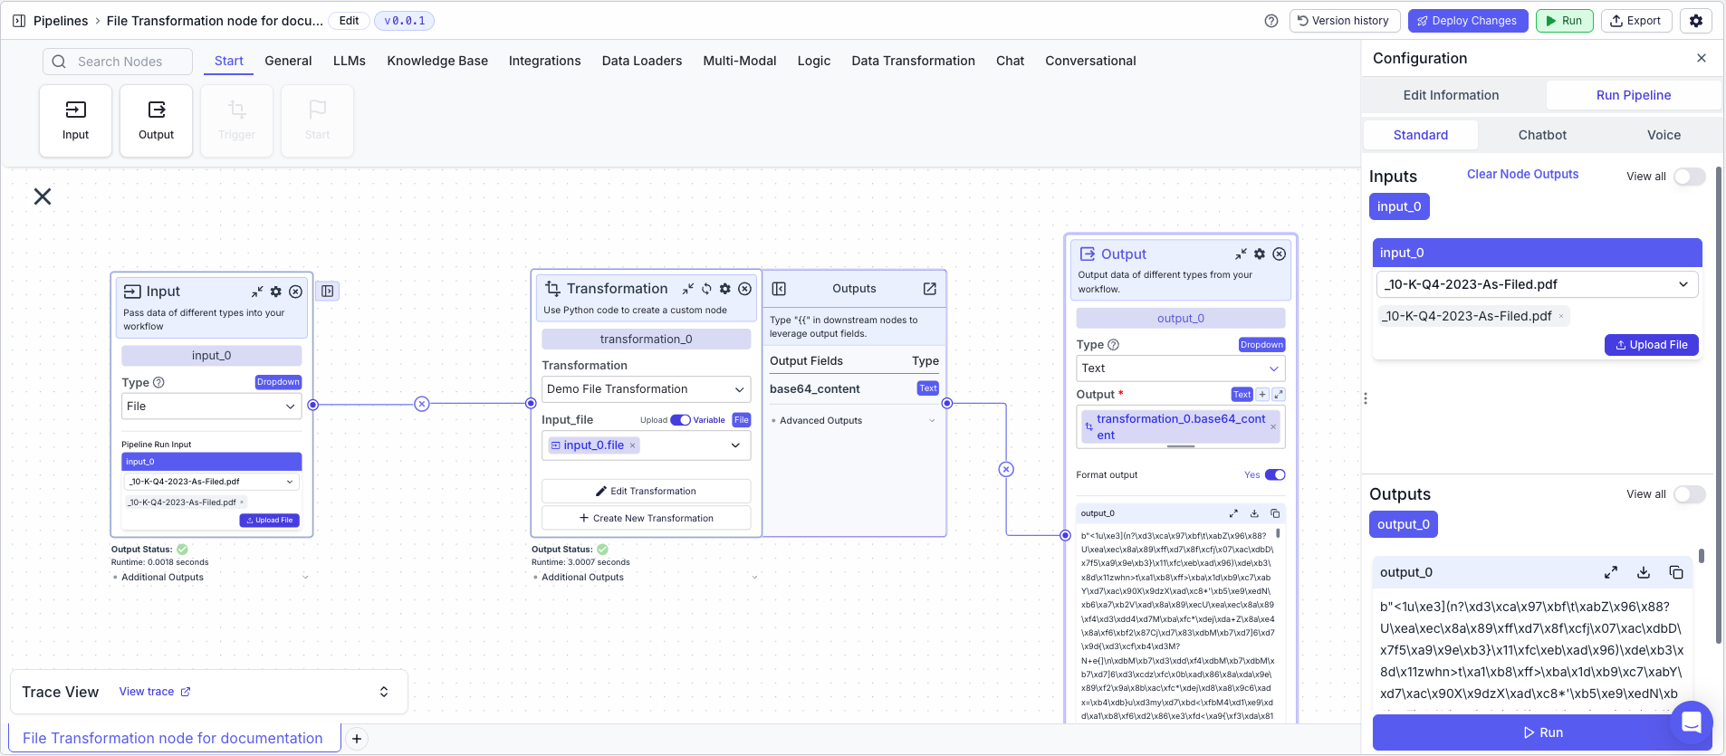This screenshot has width=1726, height=756.
Task: Toggle the Upload/Variable switch for Input_file
Action: 680,420
